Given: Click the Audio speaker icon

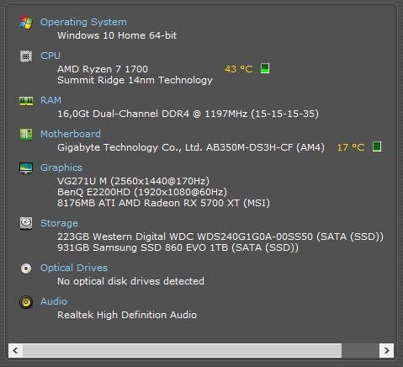Looking at the screenshot, I should [26, 302].
